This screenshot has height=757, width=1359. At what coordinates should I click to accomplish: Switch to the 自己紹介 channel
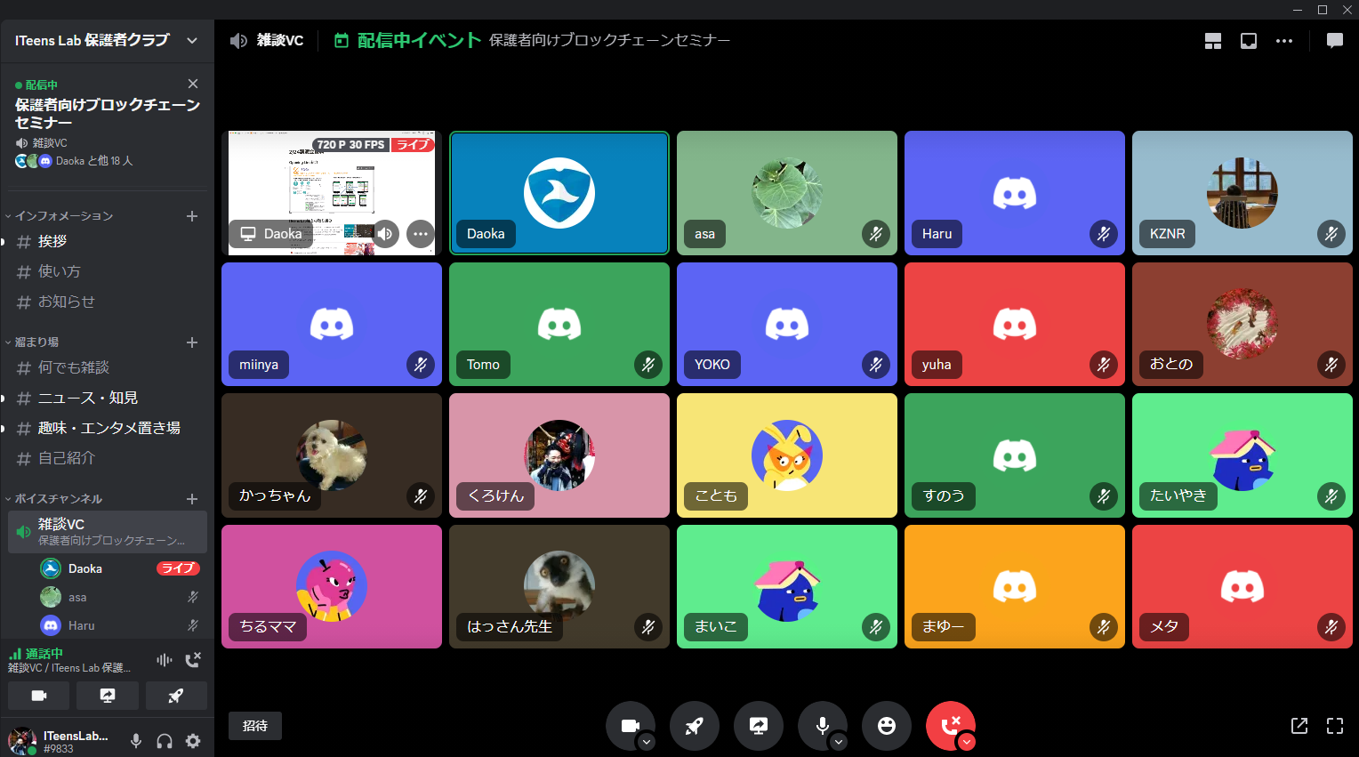click(x=108, y=459)
